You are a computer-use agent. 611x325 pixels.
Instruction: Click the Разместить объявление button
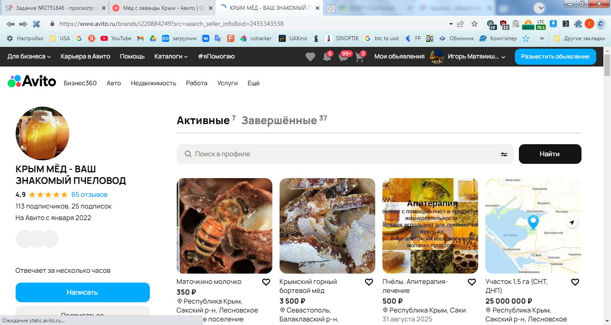[556, 57]
